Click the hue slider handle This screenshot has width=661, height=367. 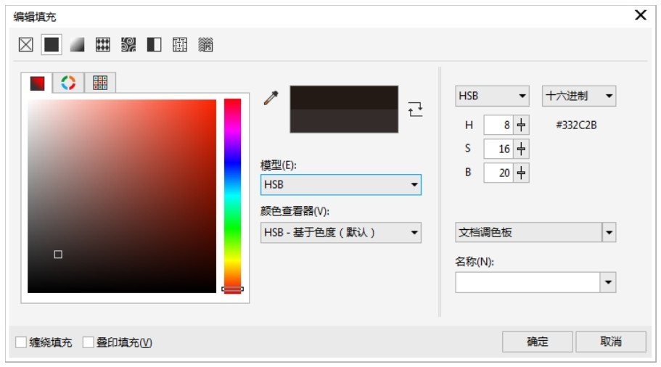pos(233,289)
